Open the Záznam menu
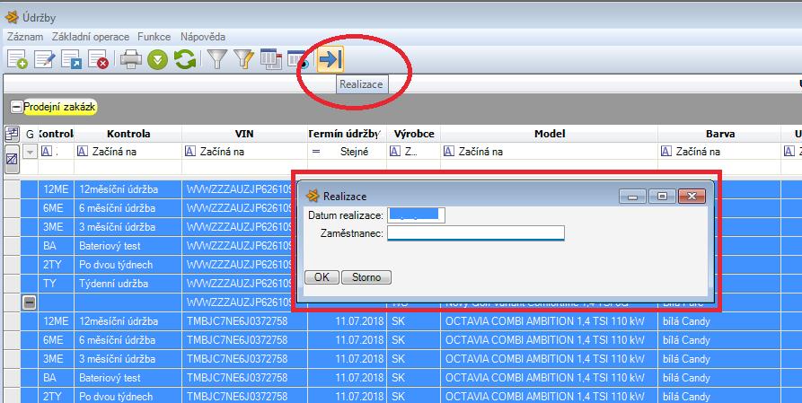The image size is (802, 403). pyautogui.click(x=25, y=37)
